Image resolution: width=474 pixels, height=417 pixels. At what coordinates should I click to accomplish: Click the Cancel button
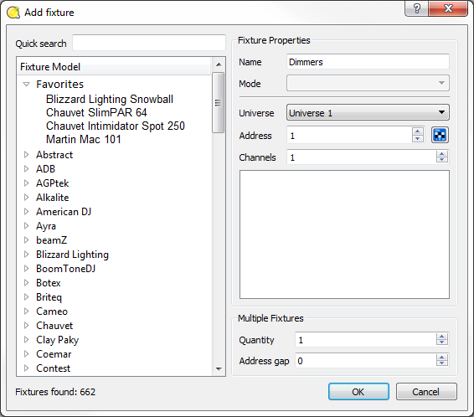tap(426, 392)
